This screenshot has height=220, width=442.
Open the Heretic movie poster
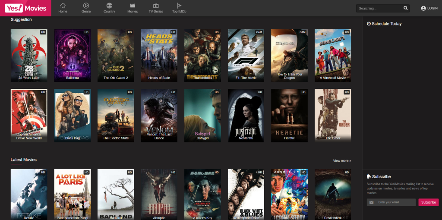[x=290, y=116]
